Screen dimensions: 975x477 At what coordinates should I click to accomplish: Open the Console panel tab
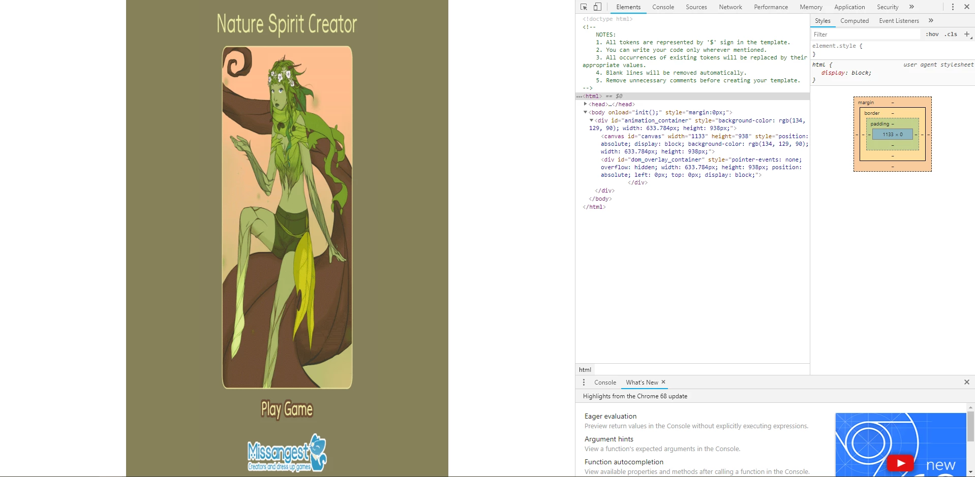663,7
